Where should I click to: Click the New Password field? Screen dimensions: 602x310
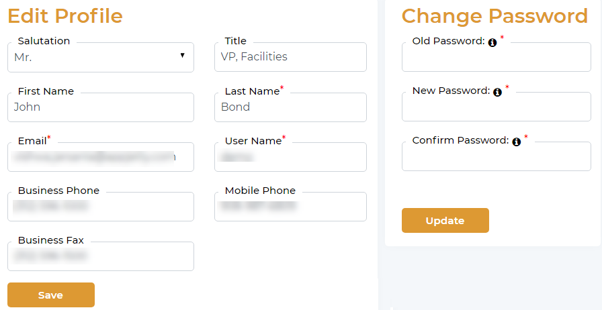tap(496, 109)
